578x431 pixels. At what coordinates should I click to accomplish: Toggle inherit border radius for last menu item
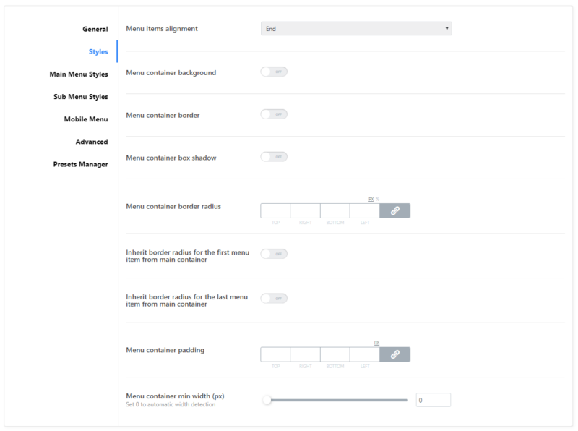click(x=274, y=298)
